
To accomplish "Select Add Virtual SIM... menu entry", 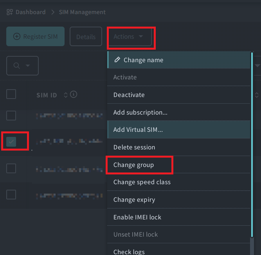I will [x=138, y=130].
